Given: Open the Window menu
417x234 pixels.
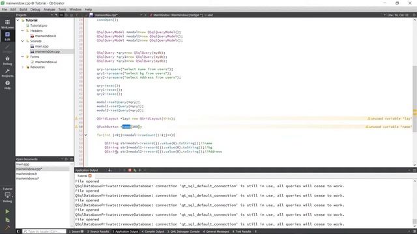Looking at the screenshot, I should tap(76, 9).
